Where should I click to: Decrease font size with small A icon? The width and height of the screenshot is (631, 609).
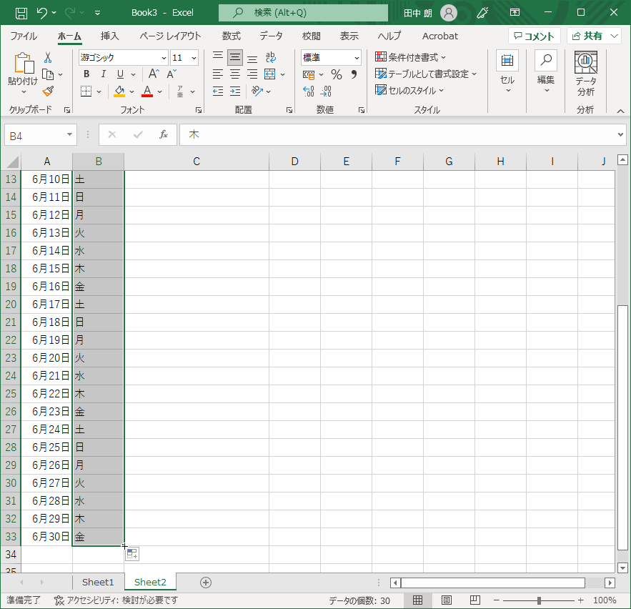tap(172, 74)
